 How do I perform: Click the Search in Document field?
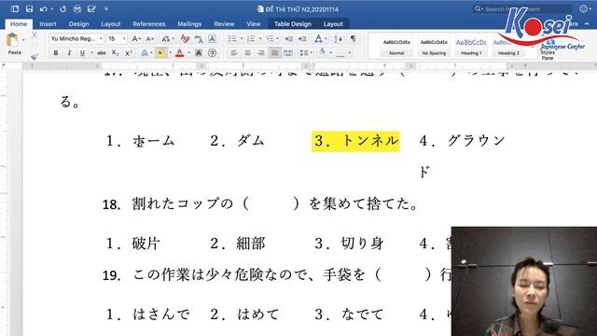point(521,8)
